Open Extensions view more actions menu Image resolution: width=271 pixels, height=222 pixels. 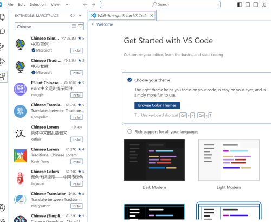[81, 16]
